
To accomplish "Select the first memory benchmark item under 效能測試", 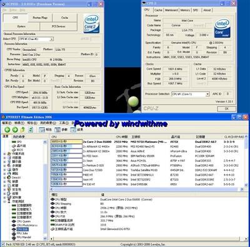I will [24, 206].
